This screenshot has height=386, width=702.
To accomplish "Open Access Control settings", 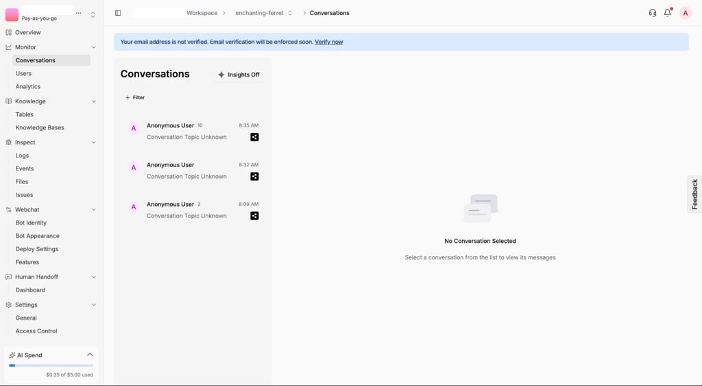I will pos(36,331).
